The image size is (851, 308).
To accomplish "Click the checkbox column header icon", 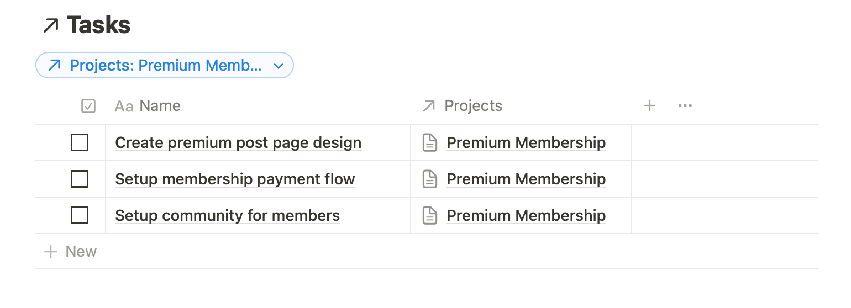I will pyautogui.click(x=88, y=106).
